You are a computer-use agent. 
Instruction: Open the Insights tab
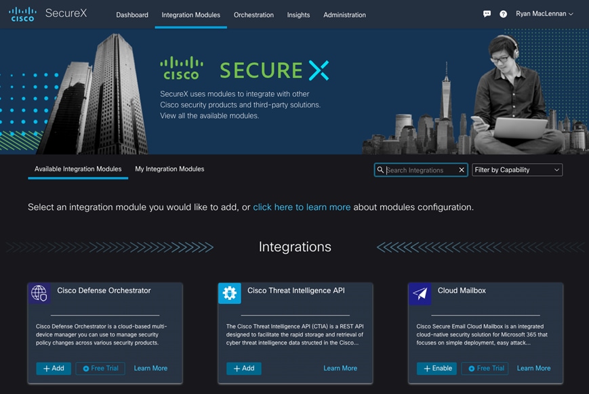point(298,15)
